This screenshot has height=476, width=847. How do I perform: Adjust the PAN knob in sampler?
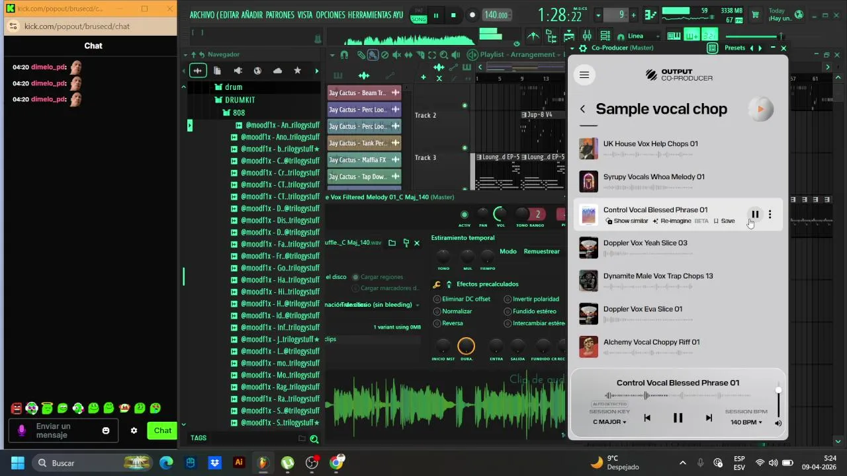tap(483, 213)
